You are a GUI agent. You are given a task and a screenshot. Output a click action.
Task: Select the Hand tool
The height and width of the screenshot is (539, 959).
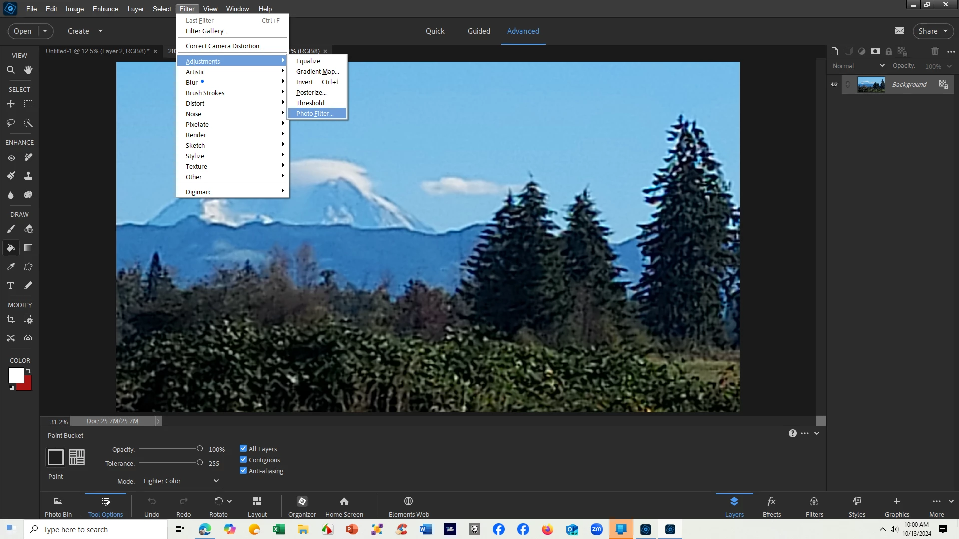(x=28, y=70)
